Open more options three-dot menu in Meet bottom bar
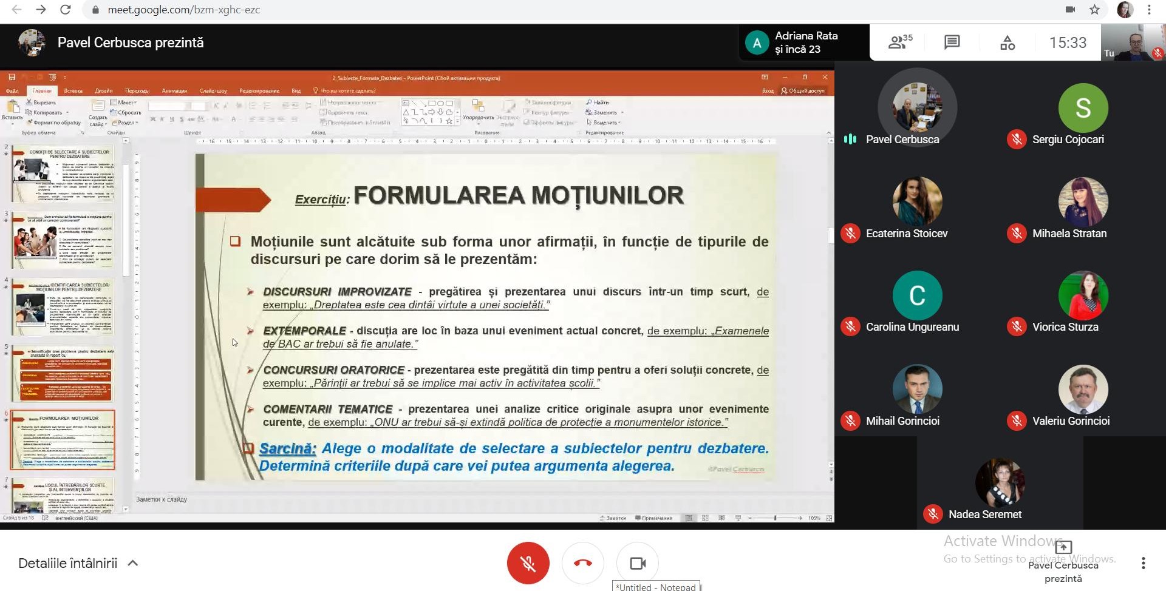1166x591 pixels. pyautogui.click(x=1144, y=563)
